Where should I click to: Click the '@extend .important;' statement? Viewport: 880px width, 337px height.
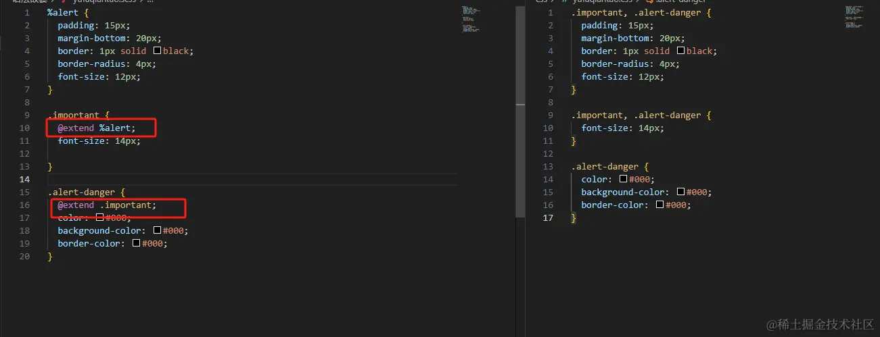coord(107,205)
